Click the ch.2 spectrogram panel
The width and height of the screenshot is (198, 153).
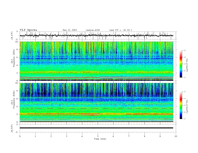(96, 102)
